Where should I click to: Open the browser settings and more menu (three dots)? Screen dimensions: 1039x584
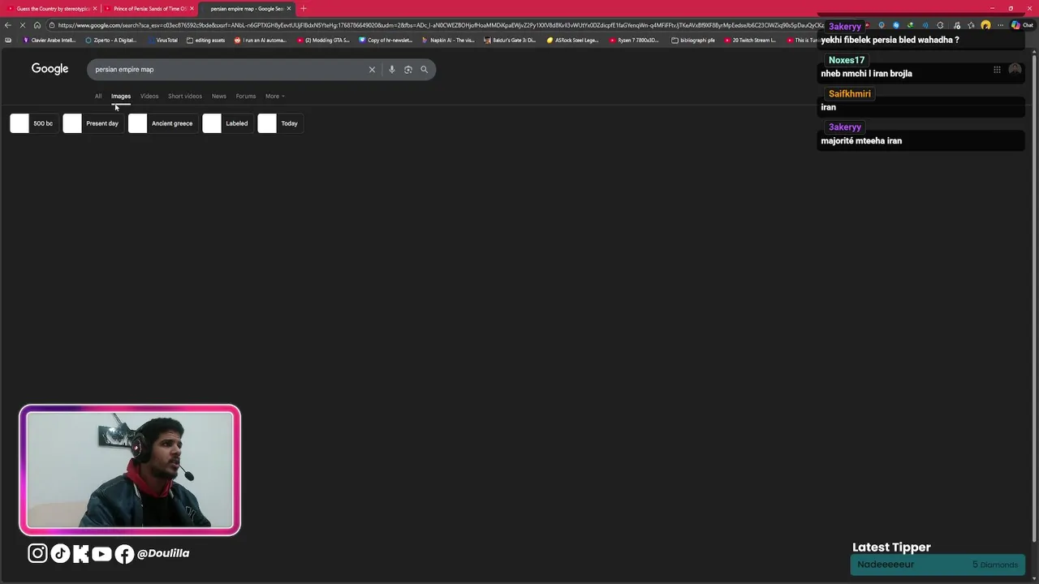tap(1000, 25)
